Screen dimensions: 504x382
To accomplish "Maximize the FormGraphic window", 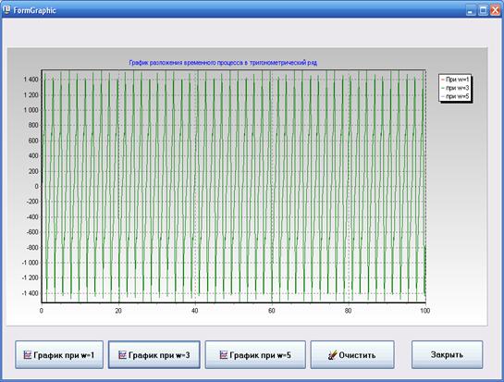I will [x=483, y=10].
